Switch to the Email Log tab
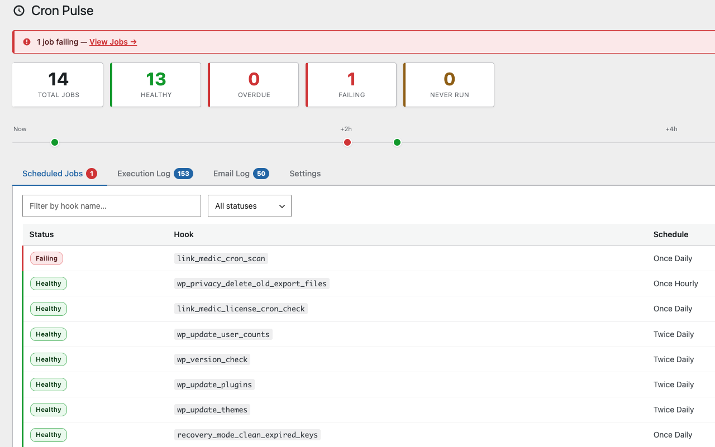Image resolution: width=715 pixels, height=447 pixels. [x=241, y=174]
